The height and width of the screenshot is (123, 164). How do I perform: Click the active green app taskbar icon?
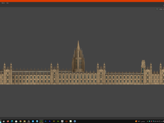pyautogui.click(x=41, y=121)
